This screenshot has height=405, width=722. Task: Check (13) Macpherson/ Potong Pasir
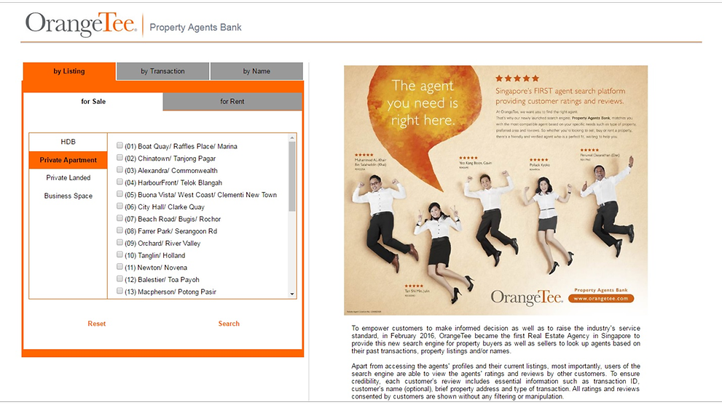tap(119, 291)
